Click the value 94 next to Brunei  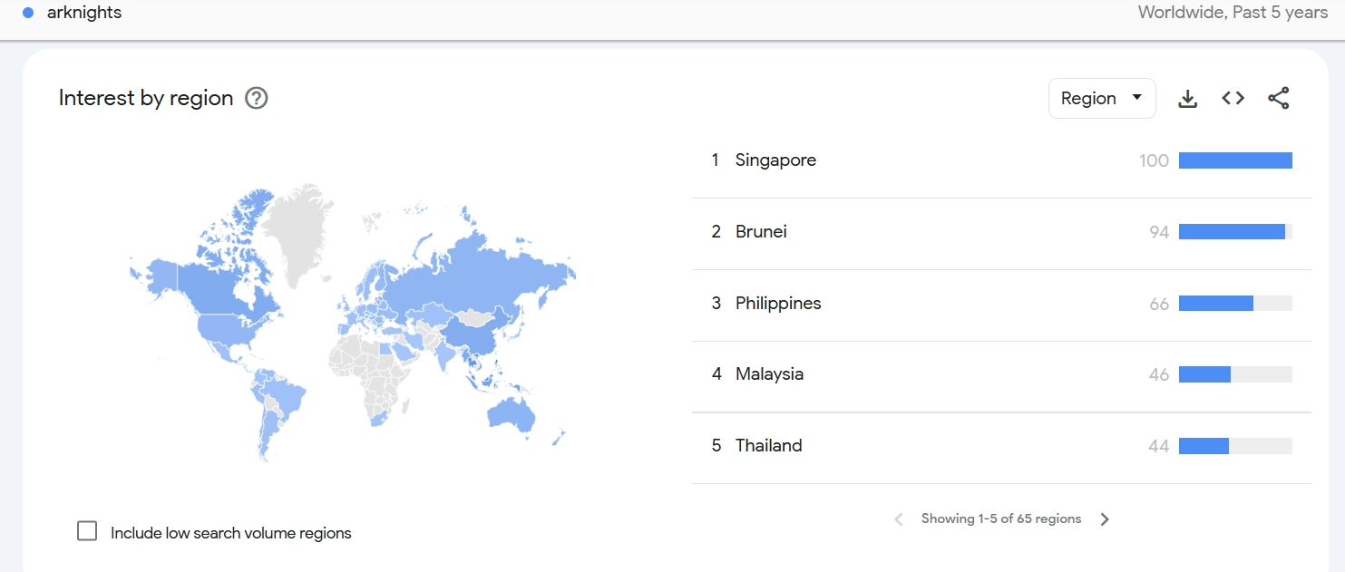(x=1159, y=232)
